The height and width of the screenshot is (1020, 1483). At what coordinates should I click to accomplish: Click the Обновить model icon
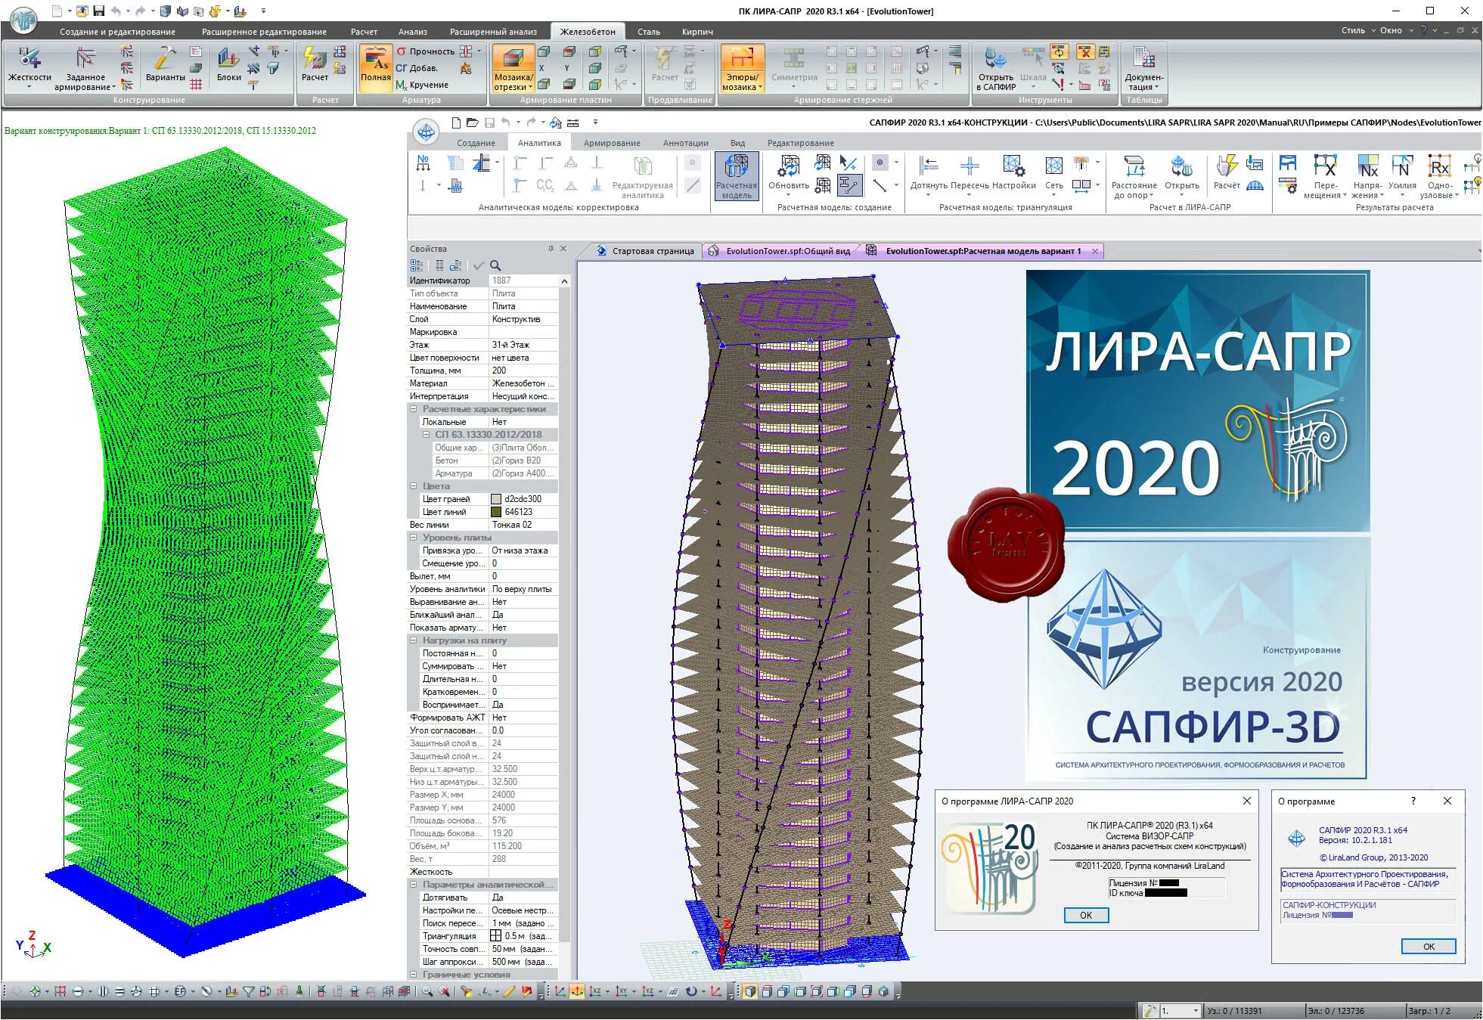coord(789,166)
